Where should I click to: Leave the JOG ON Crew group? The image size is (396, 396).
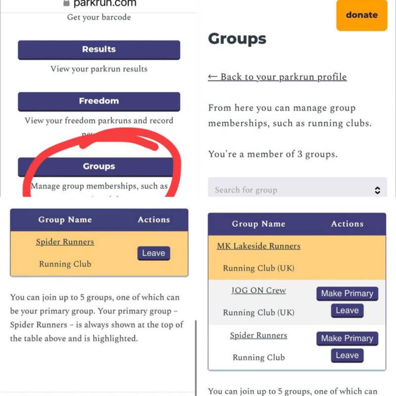point(347,311)
